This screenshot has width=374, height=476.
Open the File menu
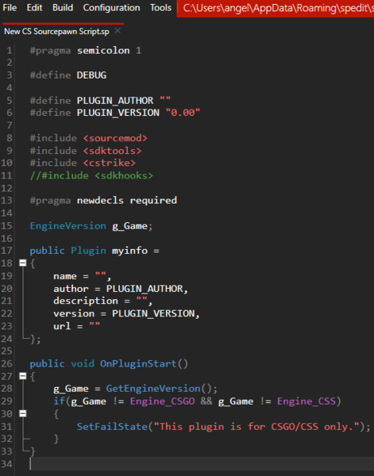[x=10, y=8]
